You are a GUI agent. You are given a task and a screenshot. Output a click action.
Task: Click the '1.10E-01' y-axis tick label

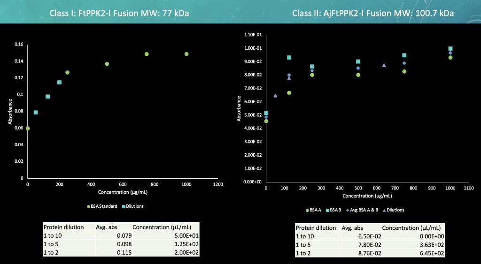(253, 35)
